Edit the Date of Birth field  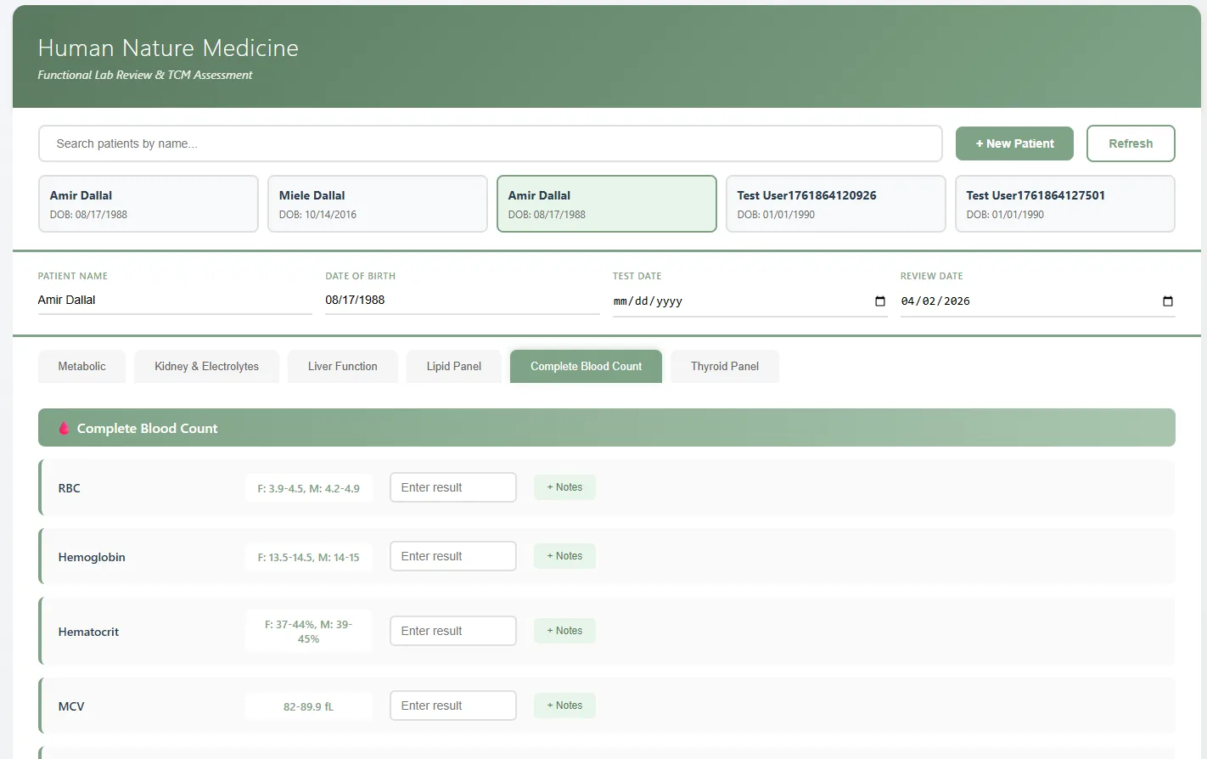pyautogui.click(x=463, y=301)
